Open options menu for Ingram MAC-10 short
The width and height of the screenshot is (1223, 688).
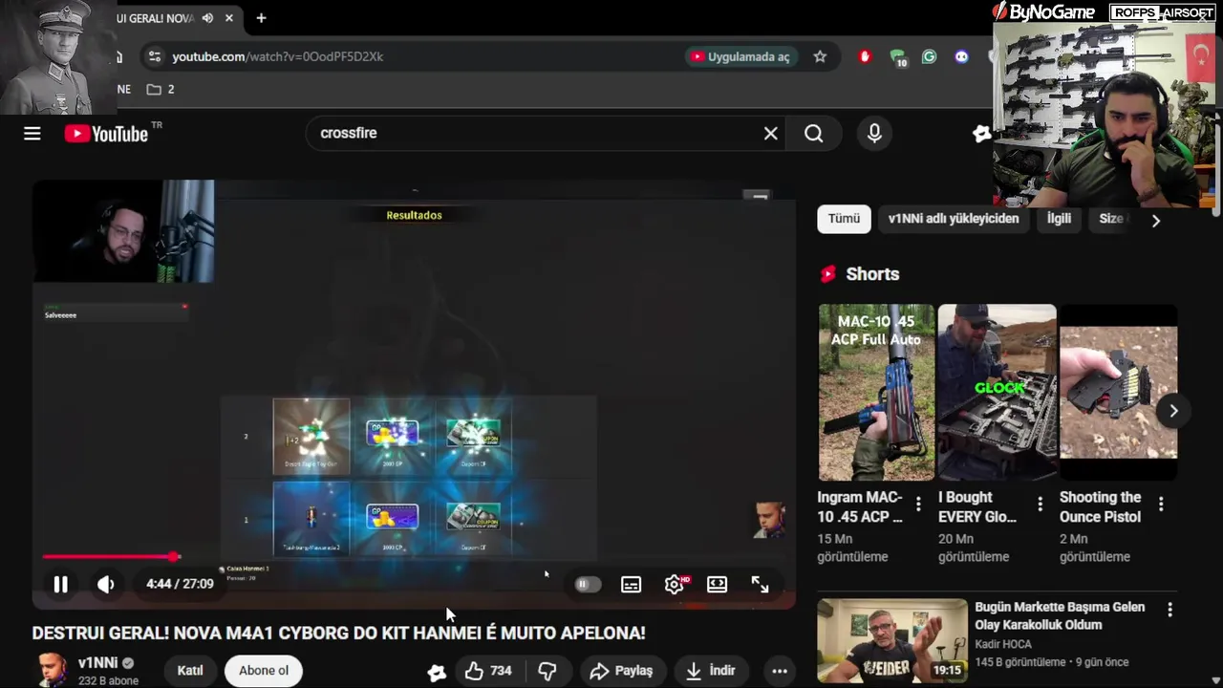(x=918, y=504)
